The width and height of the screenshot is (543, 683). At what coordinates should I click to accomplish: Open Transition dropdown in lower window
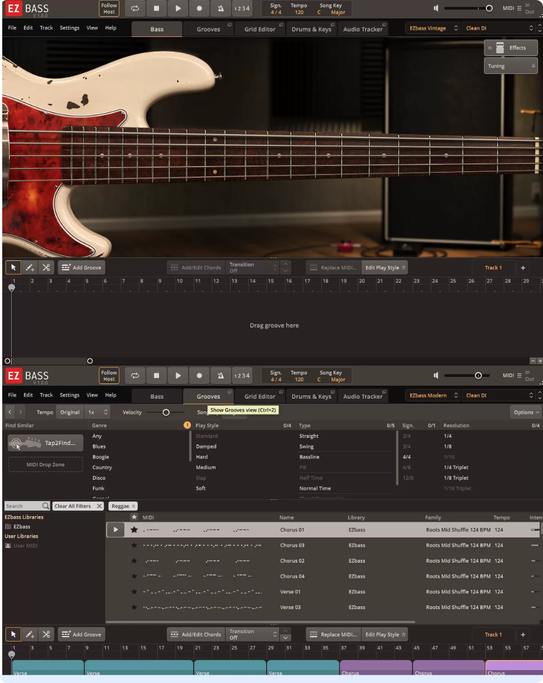tap(252, 634)
